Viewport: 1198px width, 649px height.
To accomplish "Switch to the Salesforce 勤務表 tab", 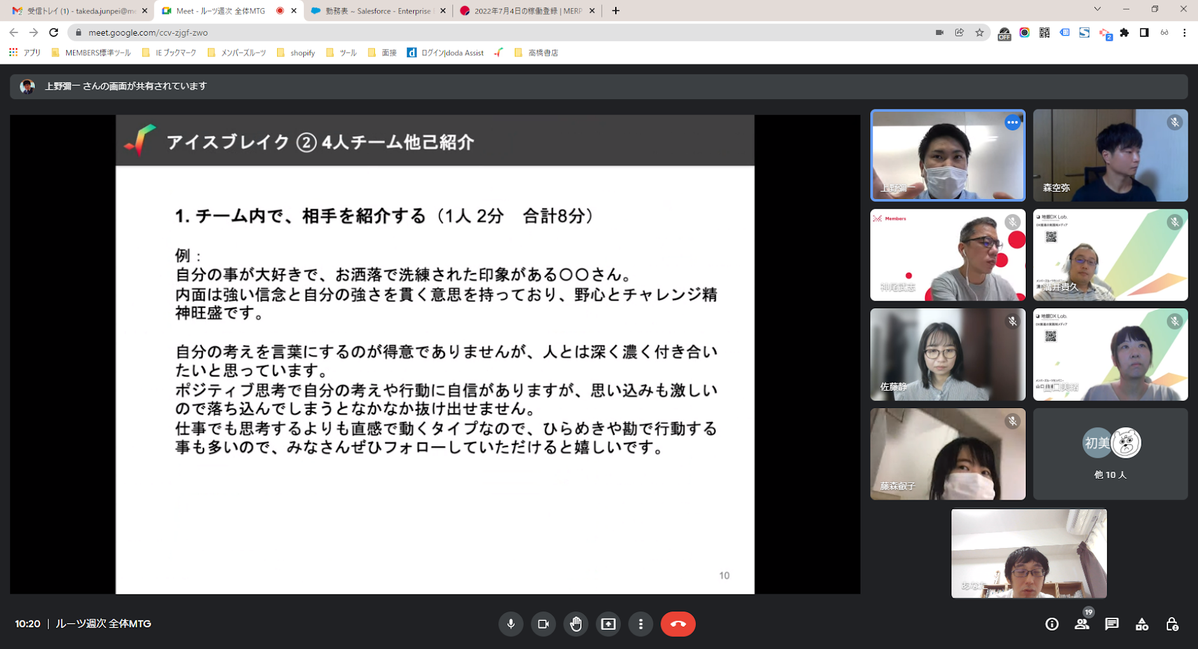I will tap(378, 11).
